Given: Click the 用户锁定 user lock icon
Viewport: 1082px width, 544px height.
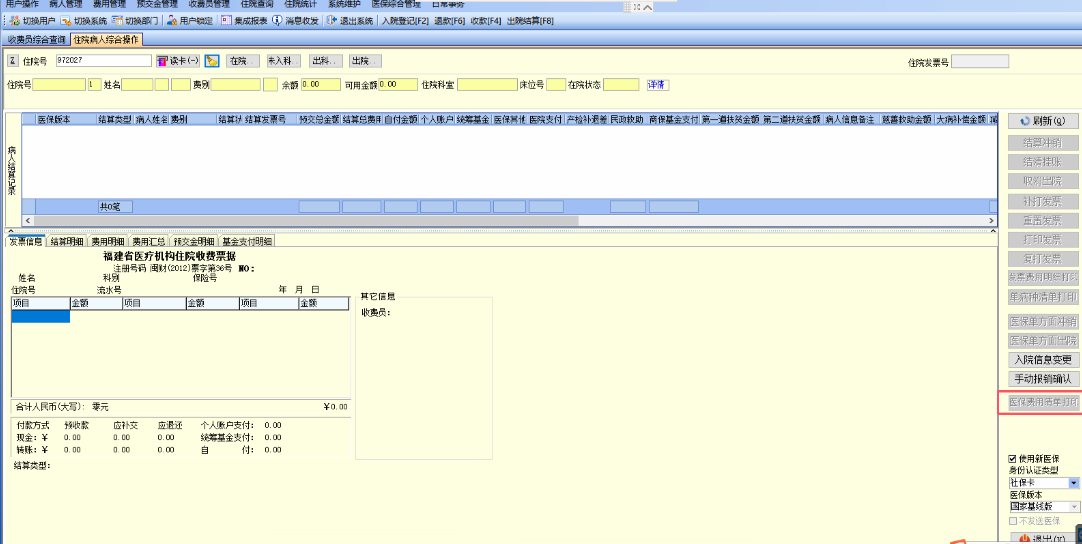Looking at the screenshot, I should [x=172, y=21].
